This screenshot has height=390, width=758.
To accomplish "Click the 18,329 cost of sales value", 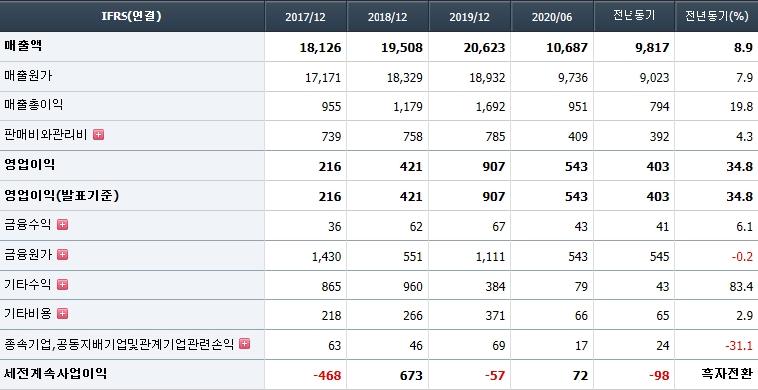I will (x=405, y=78).
